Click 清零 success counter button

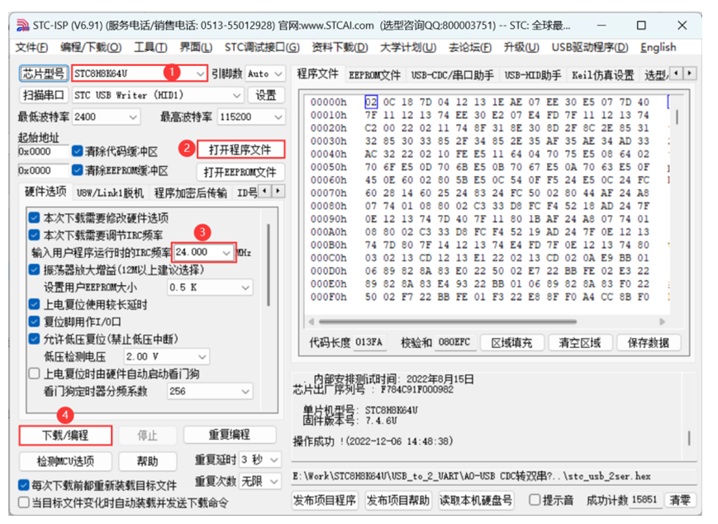679,500
